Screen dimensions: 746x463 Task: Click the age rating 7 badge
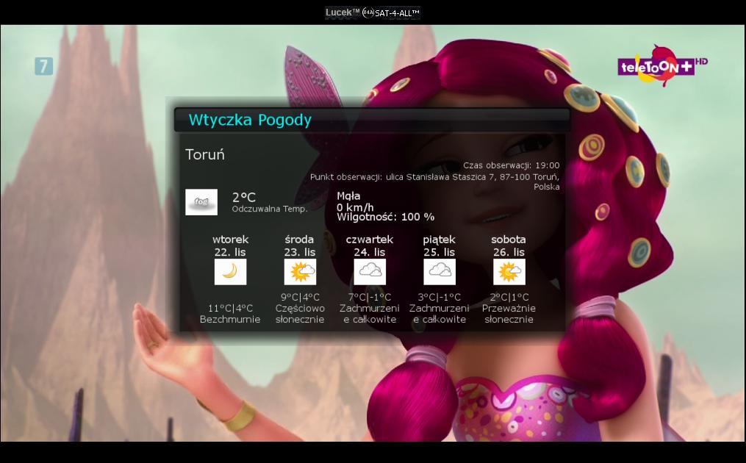click(44, 66)
